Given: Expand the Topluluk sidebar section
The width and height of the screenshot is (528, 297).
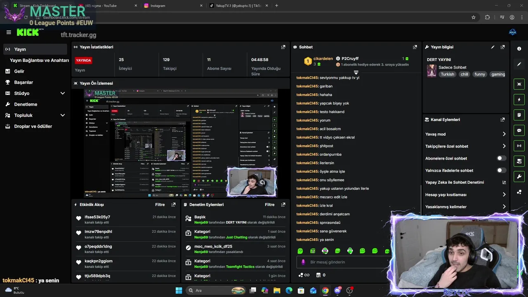Looking at the screenshot, I should click(x=63, y=115).
